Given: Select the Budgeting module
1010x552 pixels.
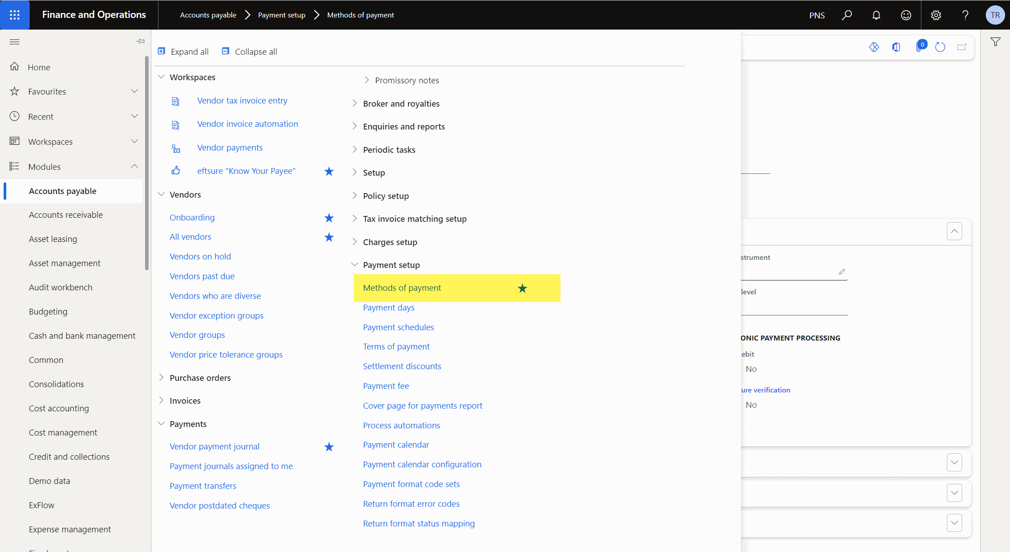Looking at the screenshot, I should [48, 311].
